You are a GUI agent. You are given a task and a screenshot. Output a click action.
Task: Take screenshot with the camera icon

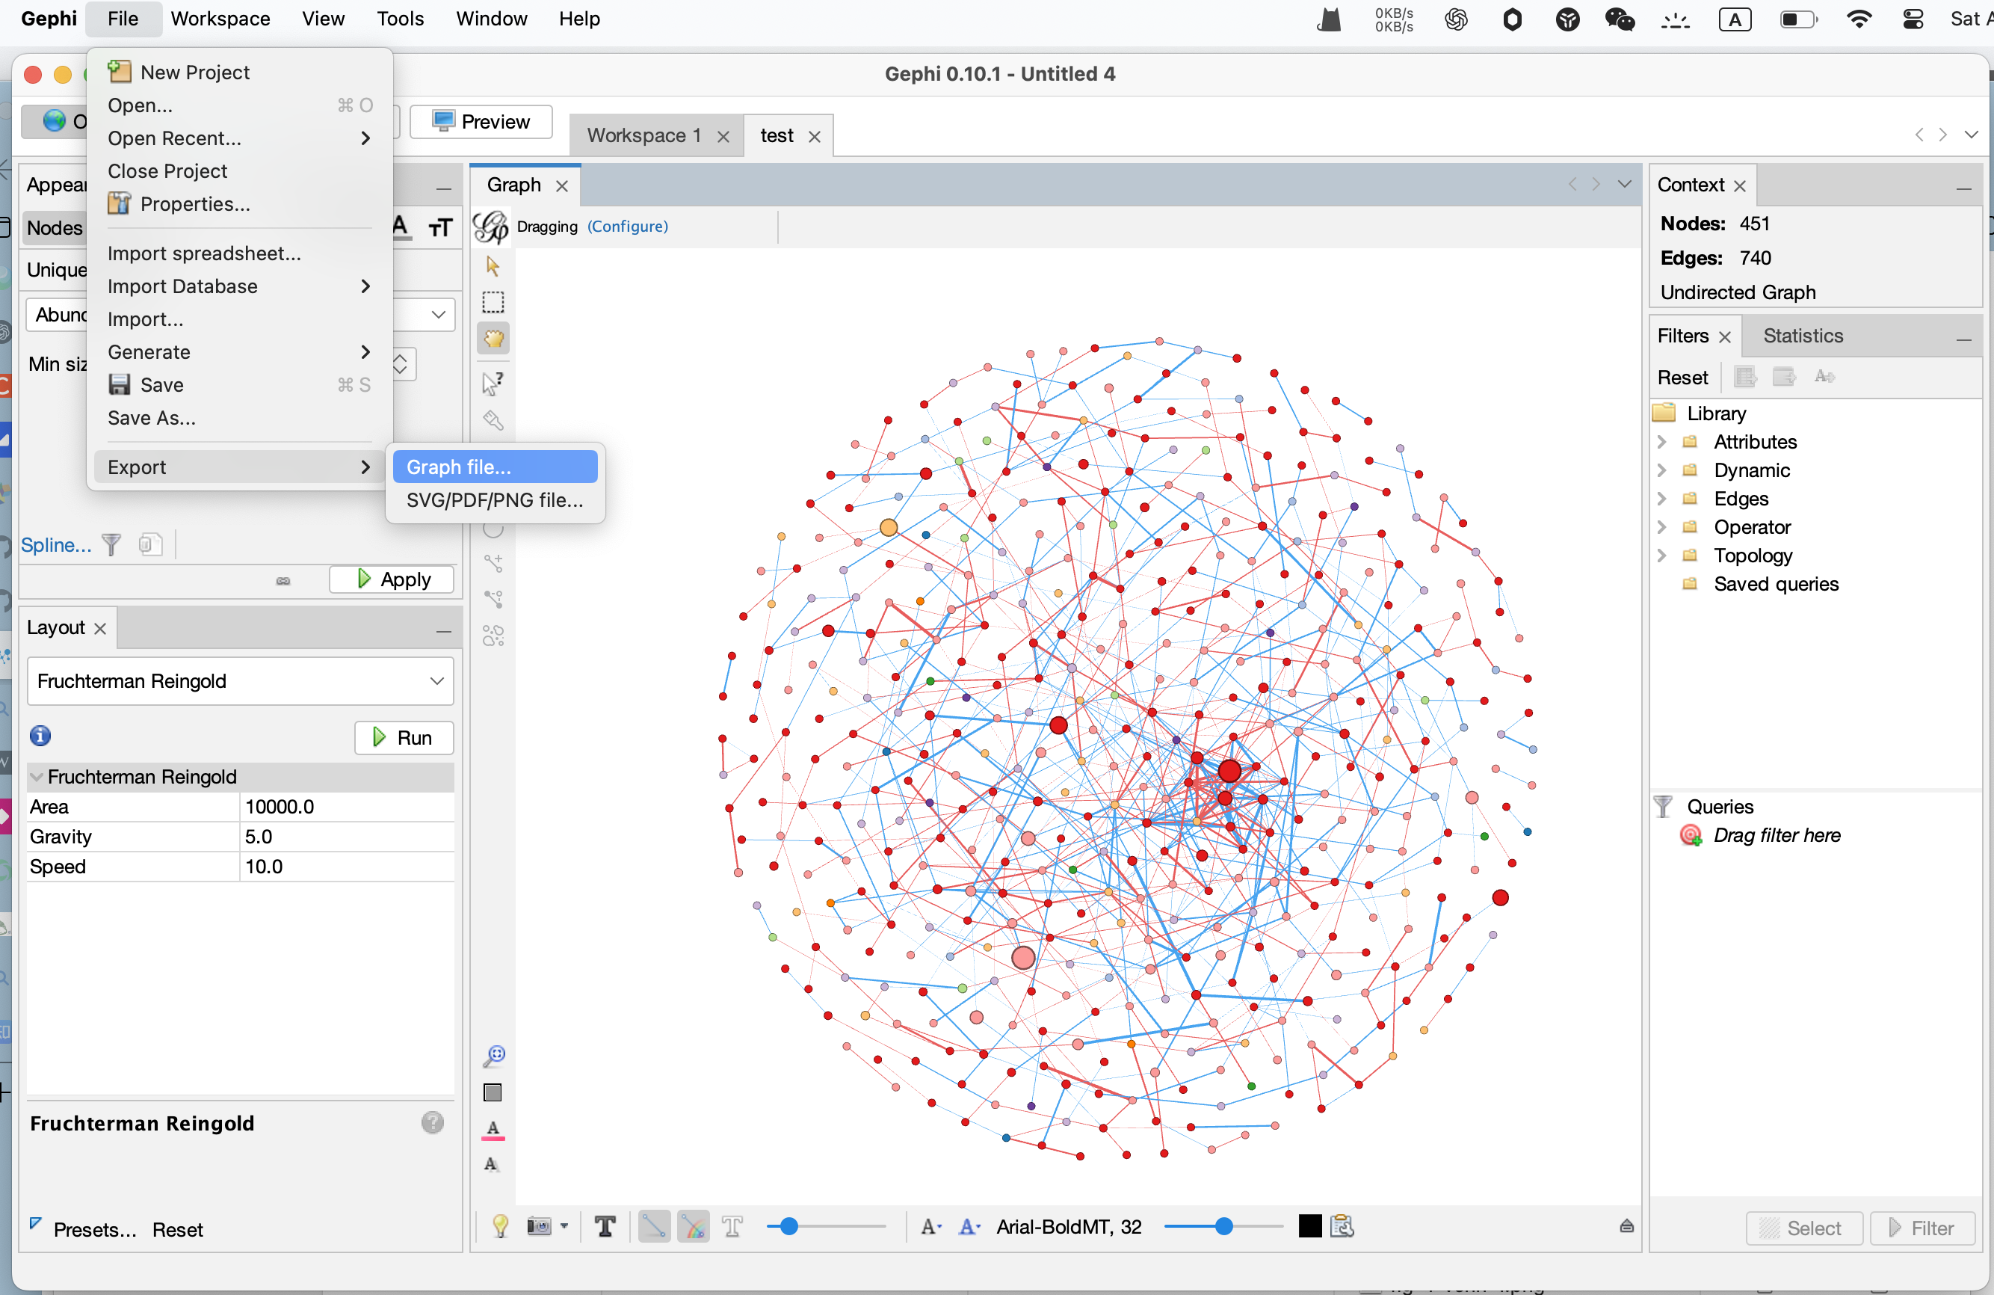539,1227
